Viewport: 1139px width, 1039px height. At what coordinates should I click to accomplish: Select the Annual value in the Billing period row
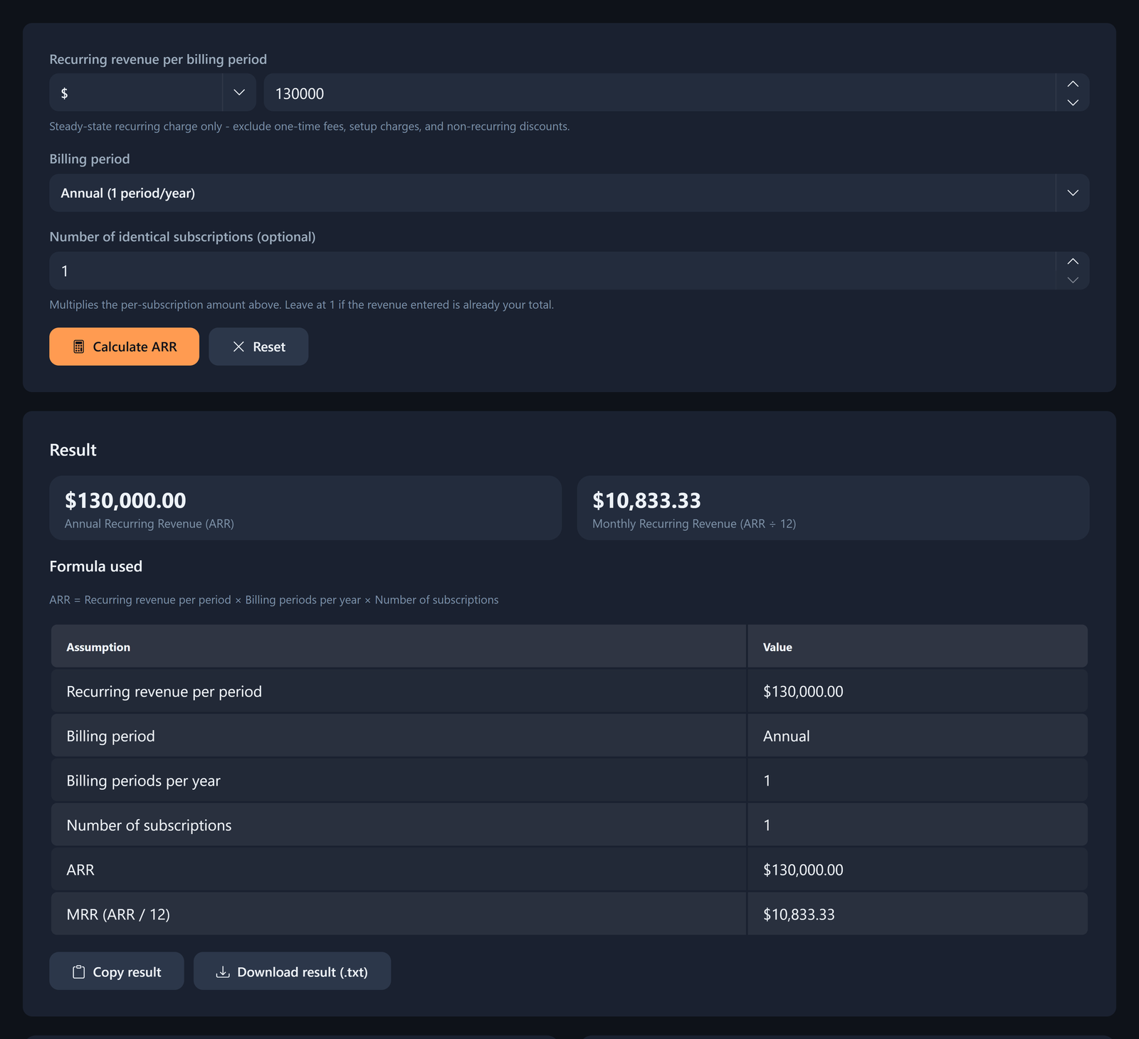786,737
